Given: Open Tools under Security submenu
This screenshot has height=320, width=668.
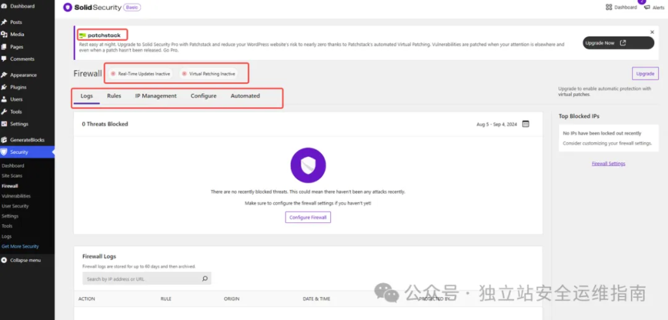Looking at the screenshot, I should (x=7, y=226).
